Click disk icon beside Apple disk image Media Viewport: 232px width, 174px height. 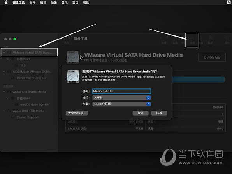tap(9, 92)
